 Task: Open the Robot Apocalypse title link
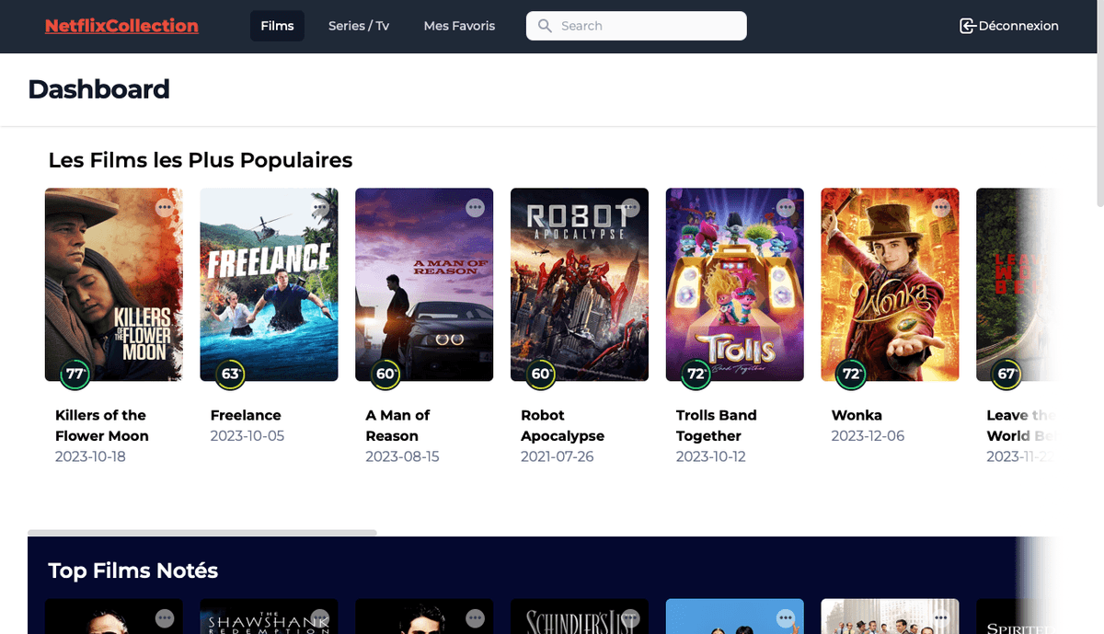coord(562,425)
